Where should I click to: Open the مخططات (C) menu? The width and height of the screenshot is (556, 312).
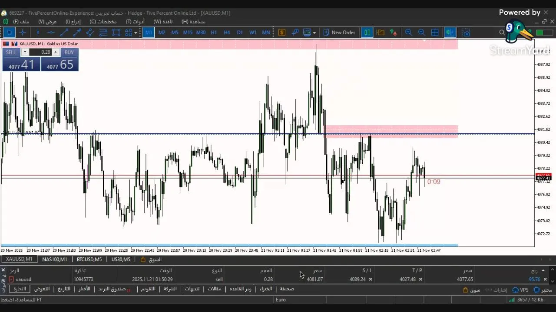(103, 21)
